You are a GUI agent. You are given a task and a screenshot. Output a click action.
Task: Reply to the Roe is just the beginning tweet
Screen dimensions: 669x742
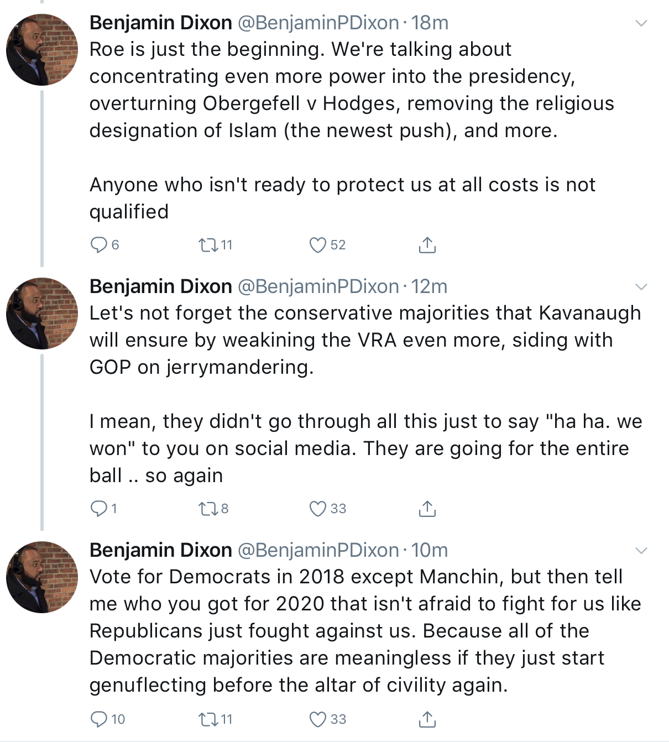click(99, 244)
